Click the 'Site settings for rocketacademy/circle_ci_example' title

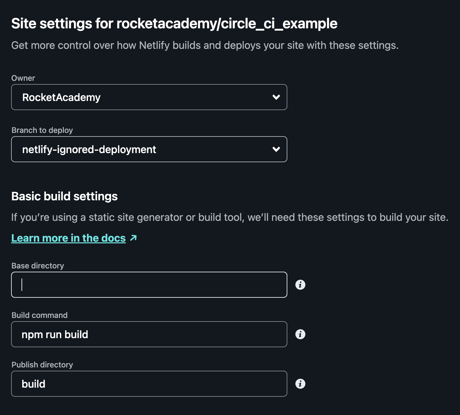(174, 23)
